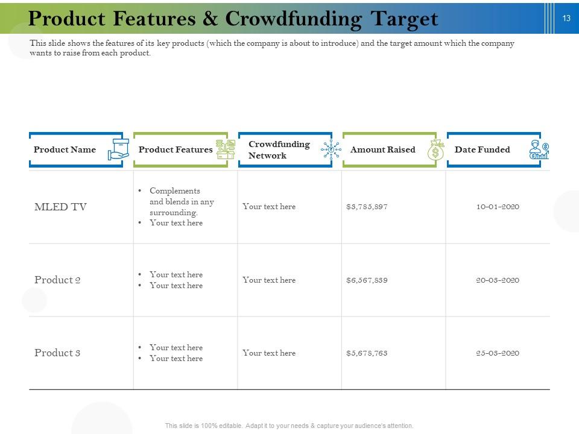
Task: Select the Product 3 row label
Action: pos(58,353)
